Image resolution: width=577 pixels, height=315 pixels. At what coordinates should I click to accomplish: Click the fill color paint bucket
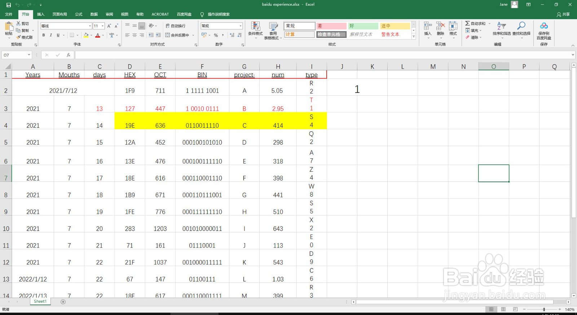[86, 35]
